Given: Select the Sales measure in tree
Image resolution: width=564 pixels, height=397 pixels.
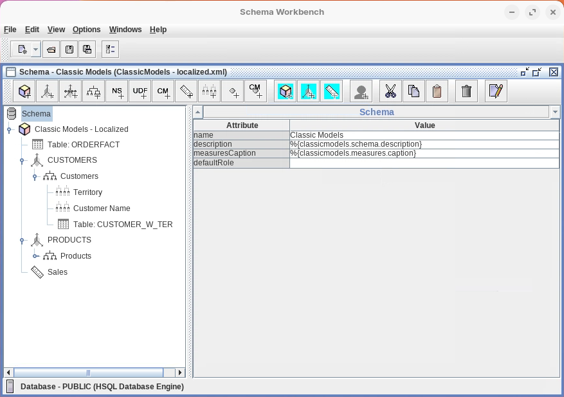Looking at the screenshot, I should pos(57,272).
